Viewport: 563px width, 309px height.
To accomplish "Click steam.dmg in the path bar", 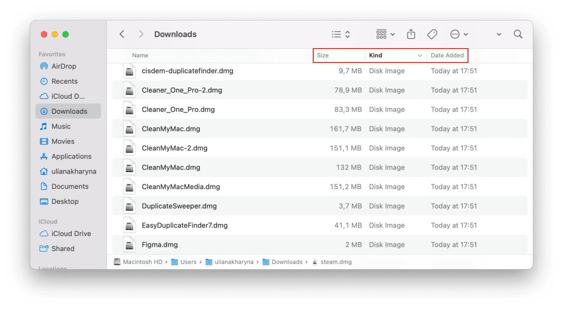I will (332, 262).
